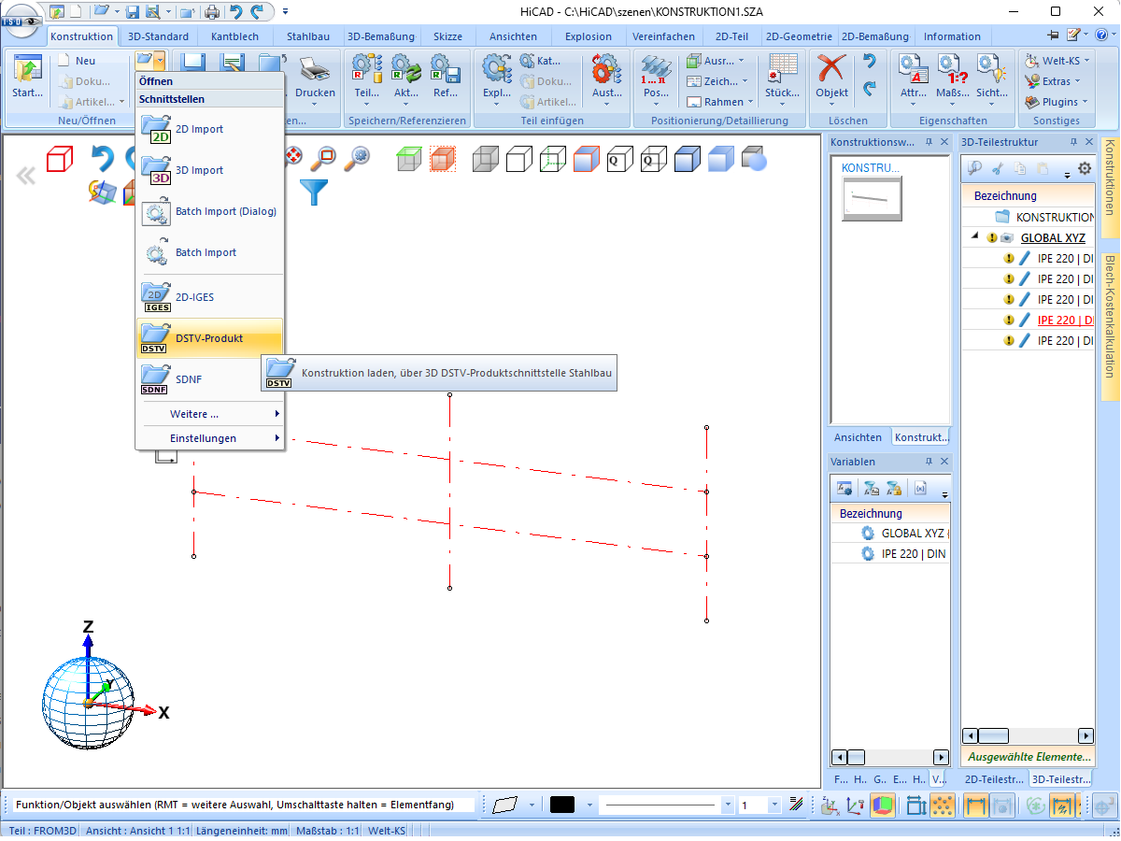Open the Konstruktionen side tab

click(x=1110, y=190)
